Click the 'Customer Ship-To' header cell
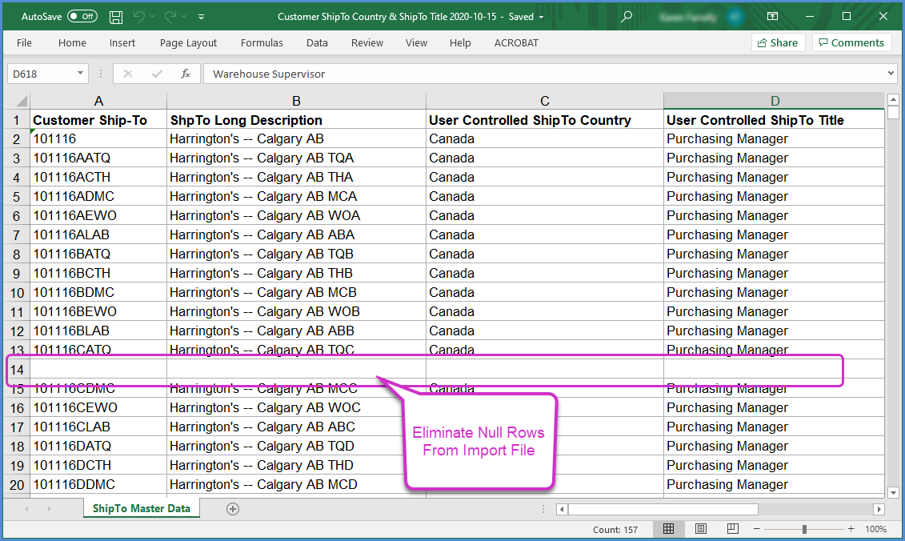 click(x=98, y=119)
